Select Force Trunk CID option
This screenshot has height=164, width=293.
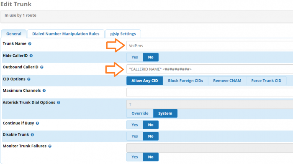pyautogui.click(x=266, y=81)
